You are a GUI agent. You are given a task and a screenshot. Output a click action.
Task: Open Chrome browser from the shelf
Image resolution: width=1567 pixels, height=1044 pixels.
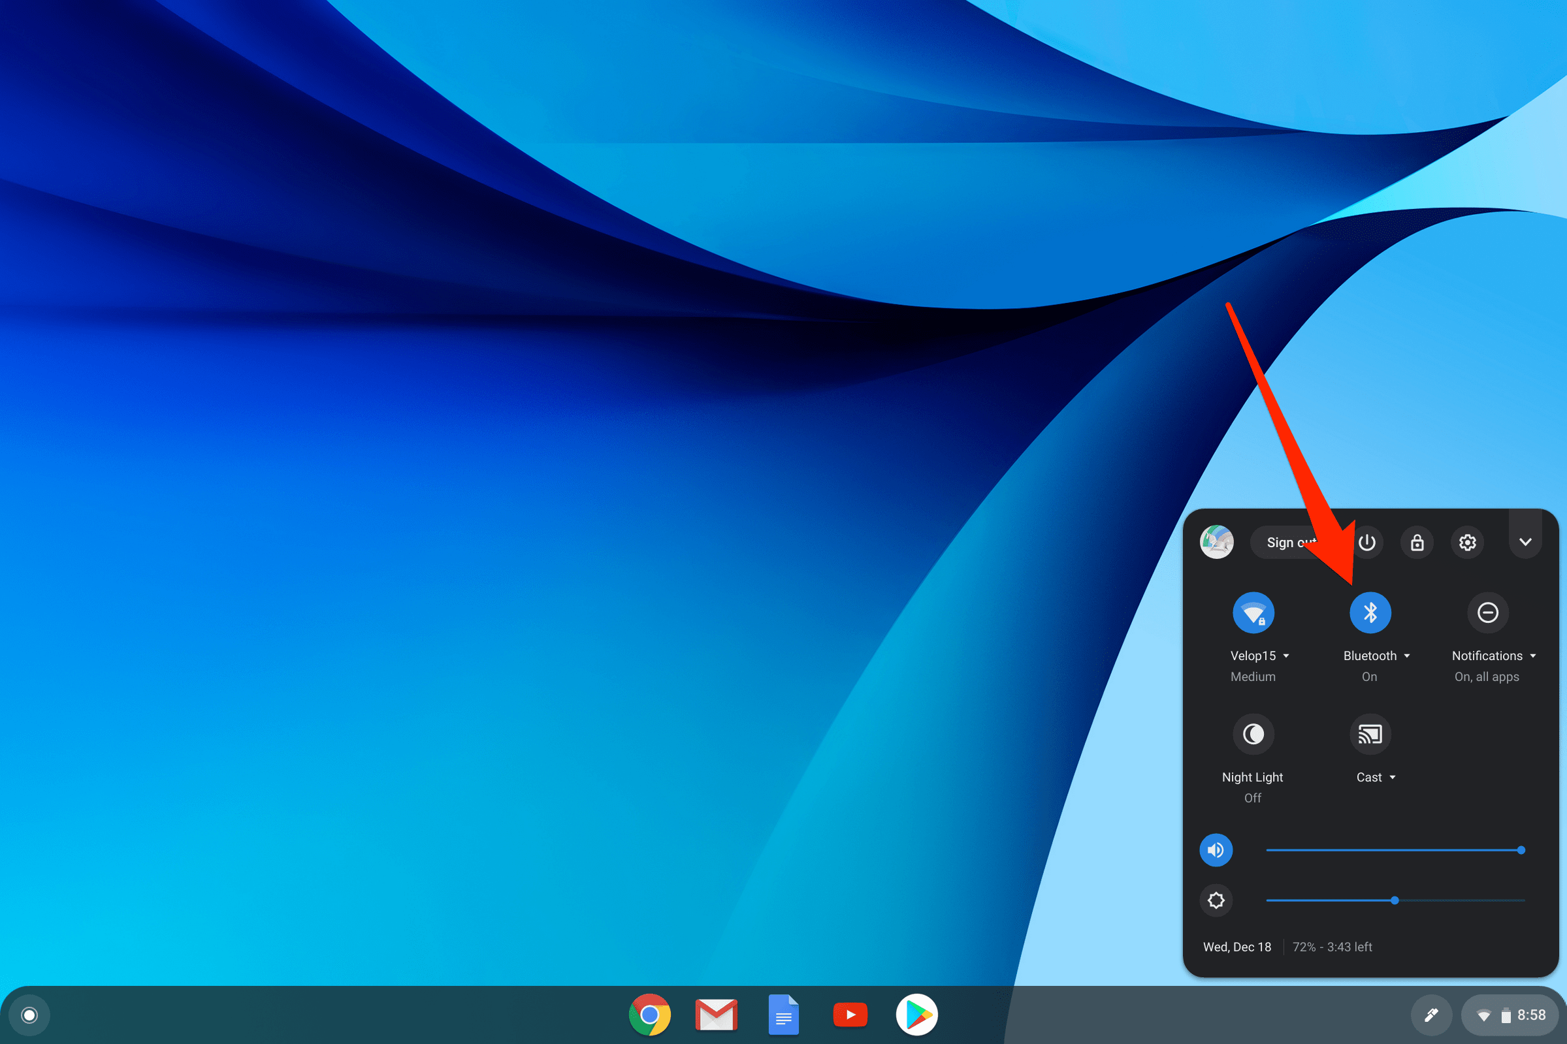pos(649,1015)
